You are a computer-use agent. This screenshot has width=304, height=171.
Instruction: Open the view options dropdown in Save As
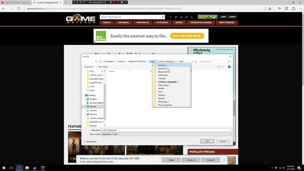tap(223, 67)
